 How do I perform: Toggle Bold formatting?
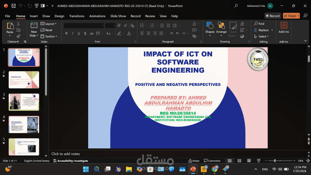click(66, 33)
